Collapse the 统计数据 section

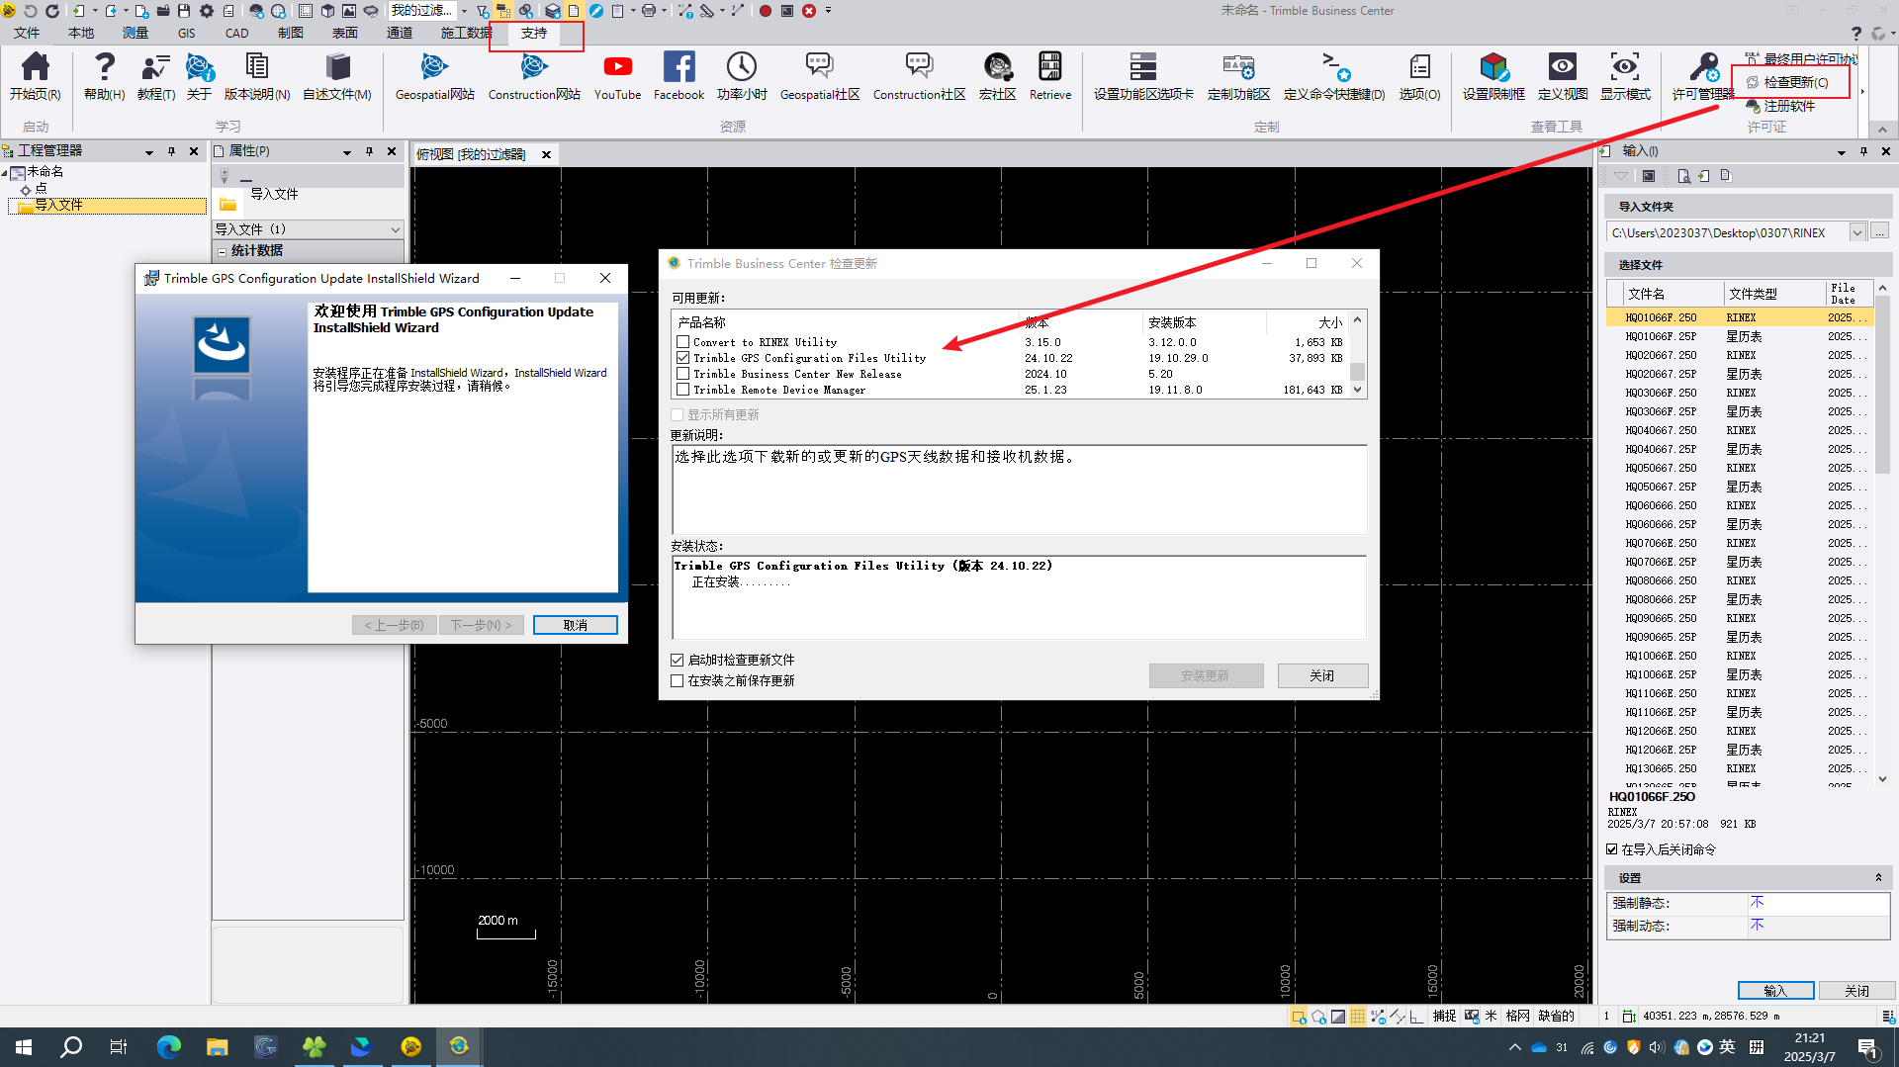(223, 251)
